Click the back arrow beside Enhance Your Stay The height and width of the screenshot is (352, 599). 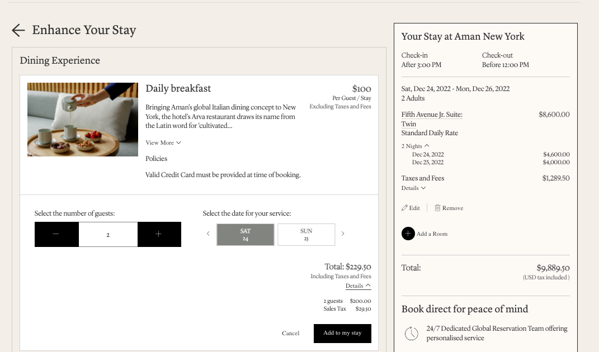[x=18, y=30]
